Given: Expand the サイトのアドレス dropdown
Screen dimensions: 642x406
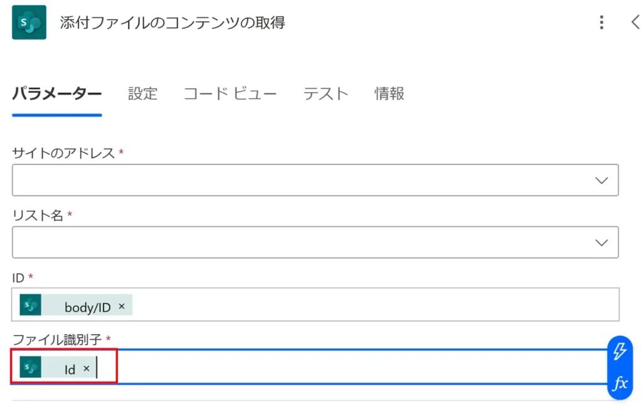Looking at the screenshot, I should coord(601,180).
